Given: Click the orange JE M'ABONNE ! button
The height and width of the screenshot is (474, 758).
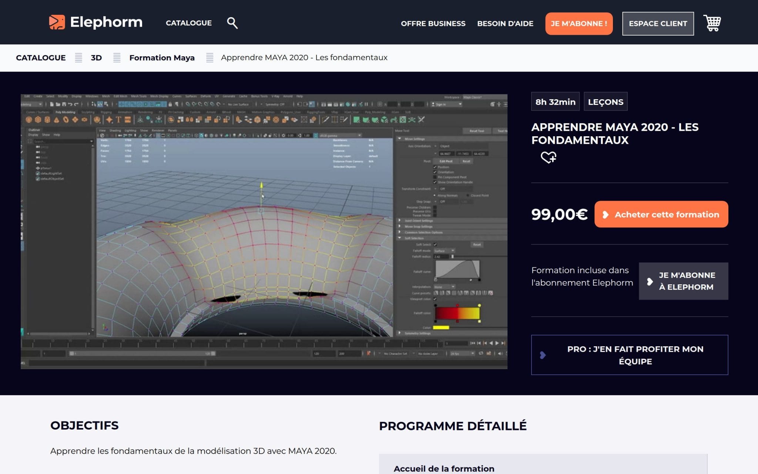Looking at the screenshot, I should point(579,24).
